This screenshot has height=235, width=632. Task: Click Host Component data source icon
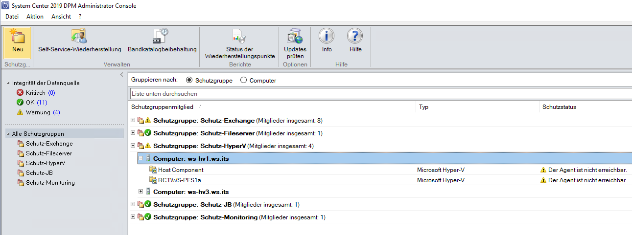(153, 170)
